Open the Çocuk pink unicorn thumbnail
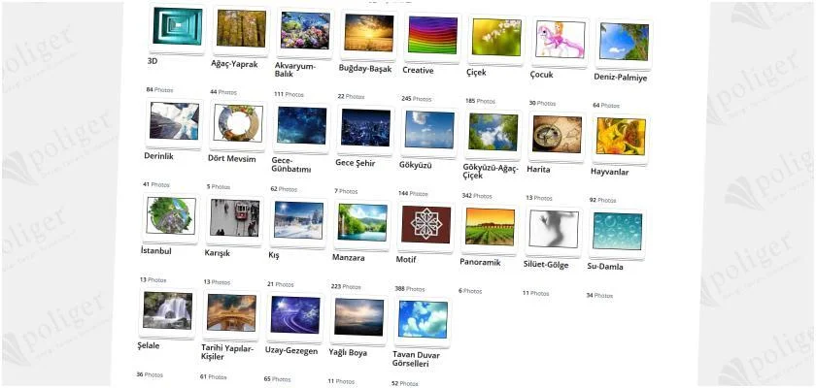 (561, 40)
